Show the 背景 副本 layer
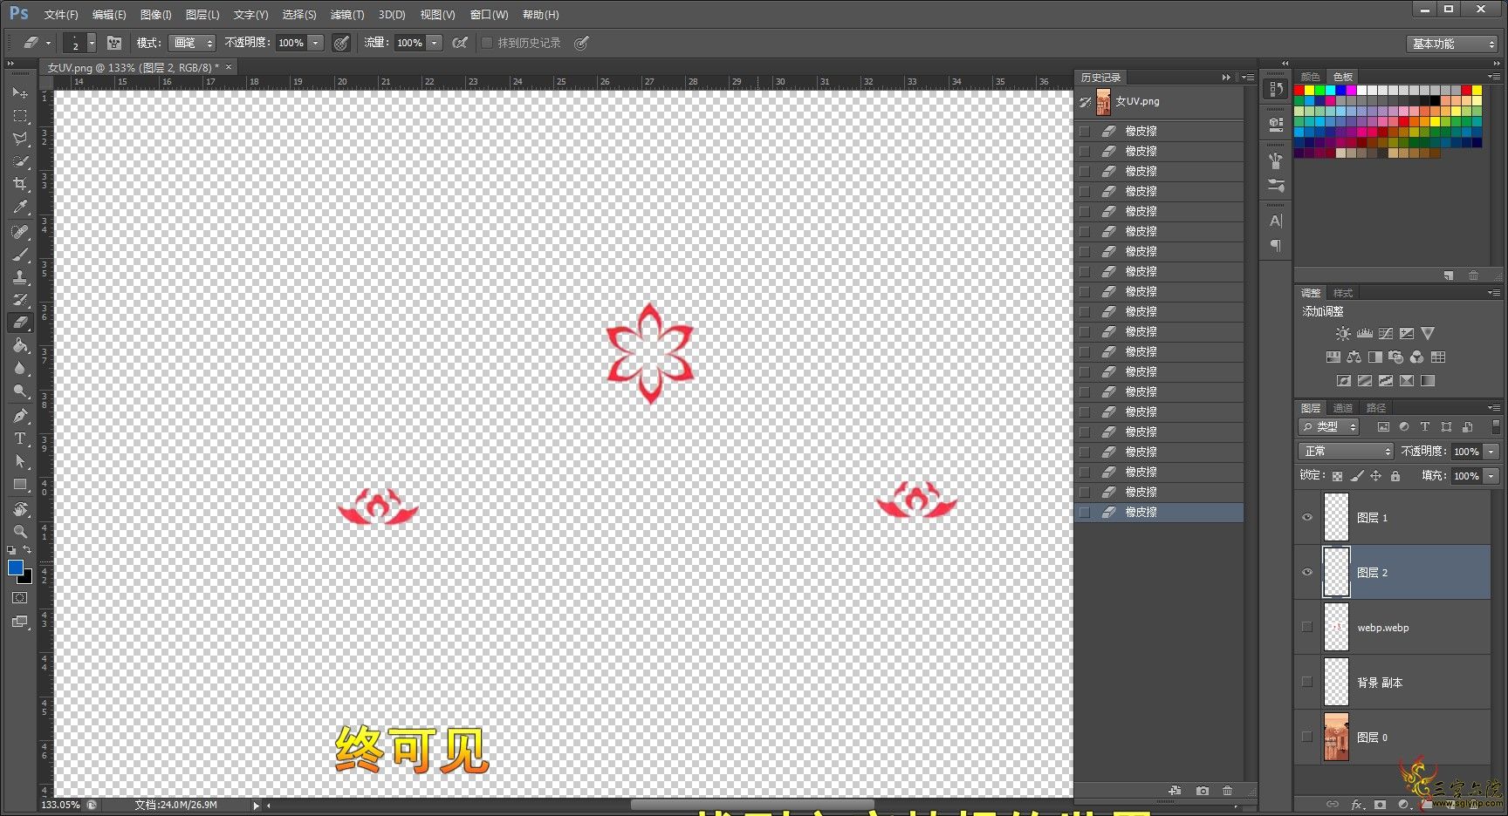 tap(1307, 682)
